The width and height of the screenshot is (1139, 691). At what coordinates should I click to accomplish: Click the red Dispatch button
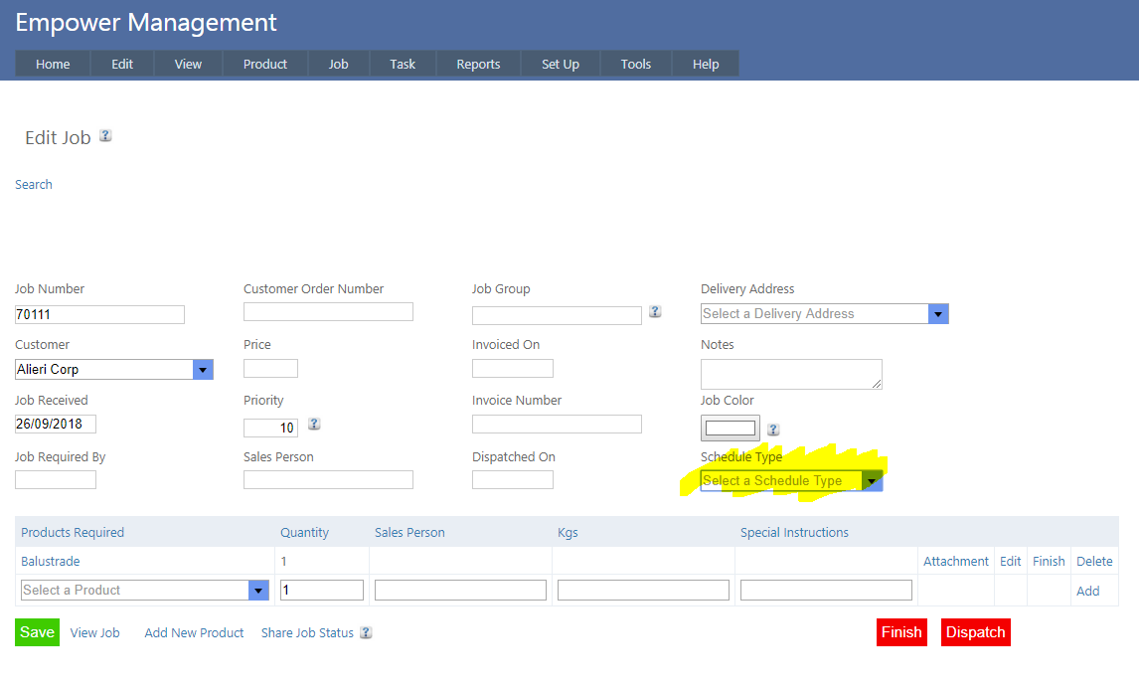click(x=975, y=632)
